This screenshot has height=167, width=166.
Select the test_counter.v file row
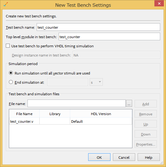click(70, 121)
